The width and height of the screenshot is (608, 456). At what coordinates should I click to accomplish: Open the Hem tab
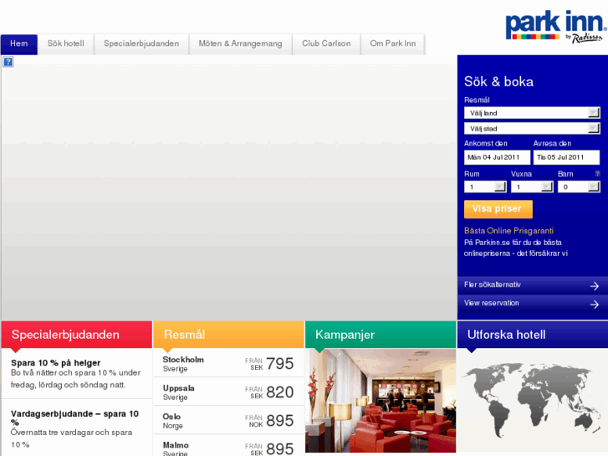click(x=19, y=44)
